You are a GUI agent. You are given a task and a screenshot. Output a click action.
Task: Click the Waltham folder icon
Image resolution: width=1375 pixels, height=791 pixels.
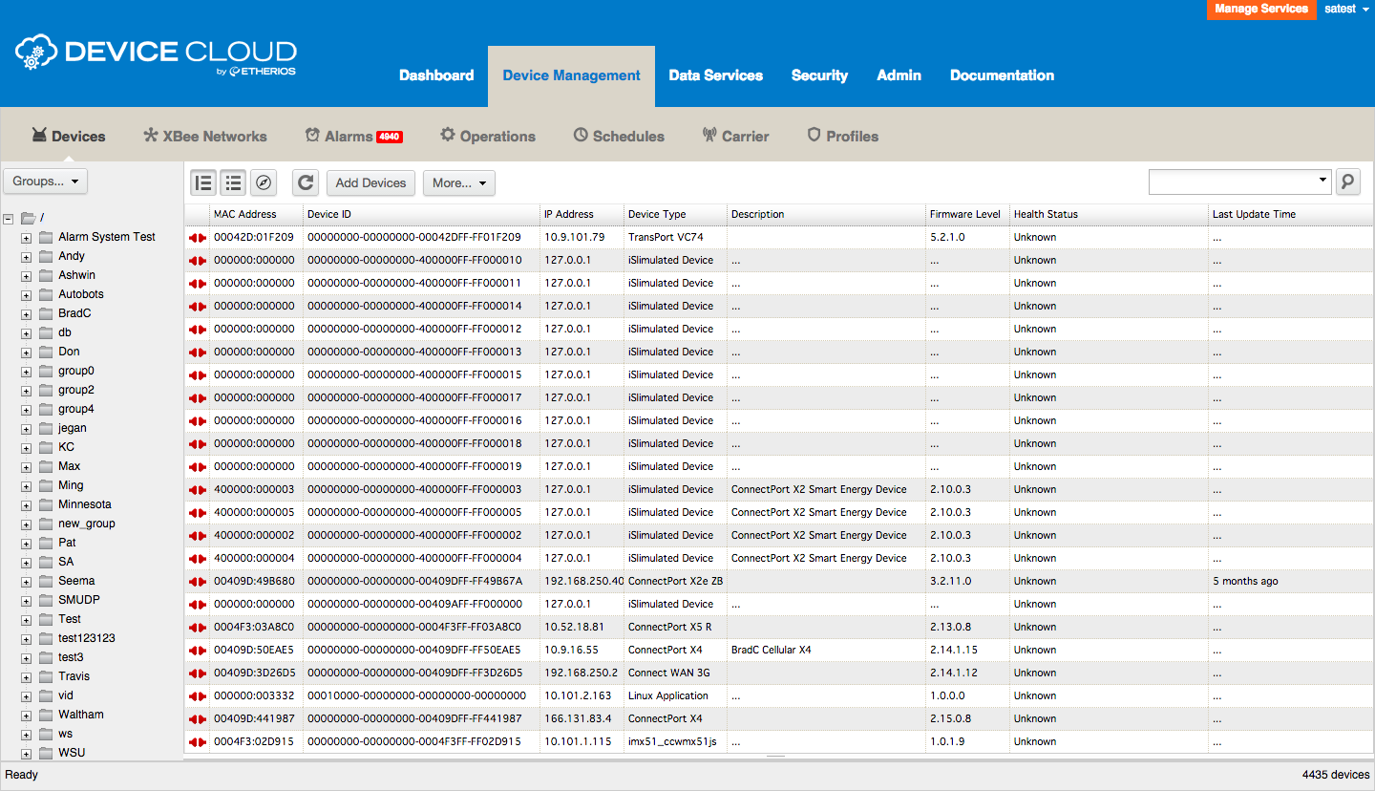pos(46,715)
